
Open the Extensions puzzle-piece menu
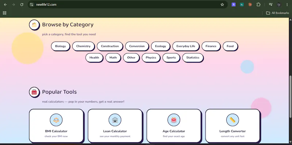(258, 5)
